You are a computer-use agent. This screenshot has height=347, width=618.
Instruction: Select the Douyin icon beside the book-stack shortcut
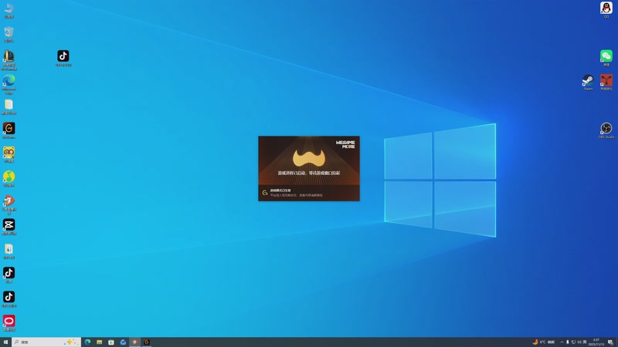pos(63,59)
